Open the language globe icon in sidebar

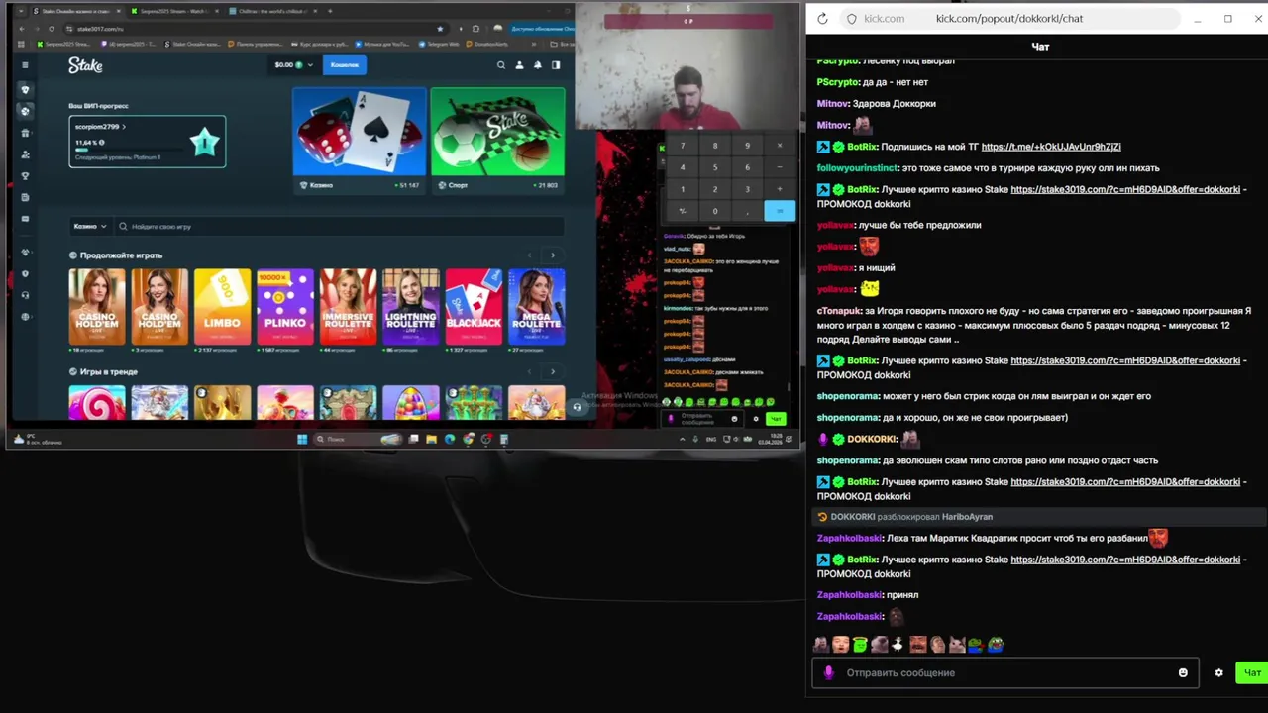tap(25, 317)
